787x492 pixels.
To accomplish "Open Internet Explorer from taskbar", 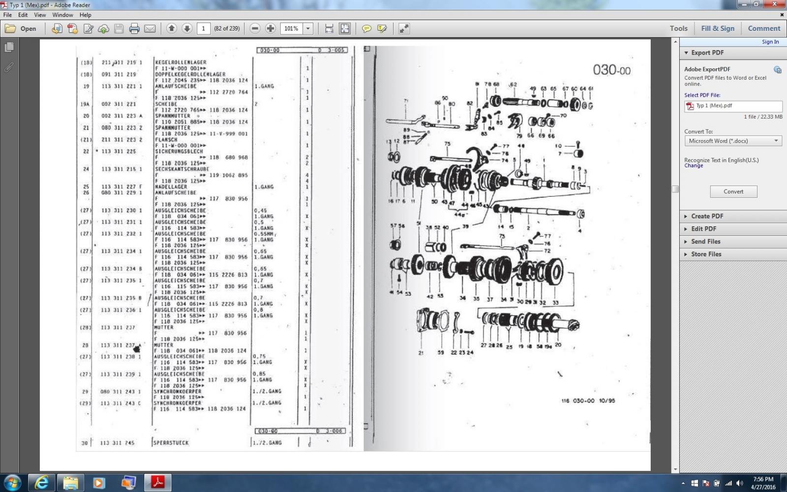I will click(x=42, y=483).
